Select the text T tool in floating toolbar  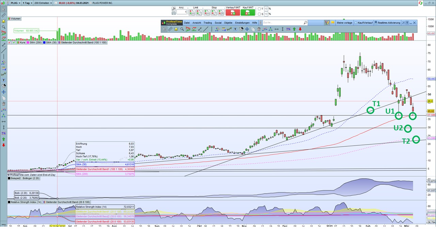[235, 29]
